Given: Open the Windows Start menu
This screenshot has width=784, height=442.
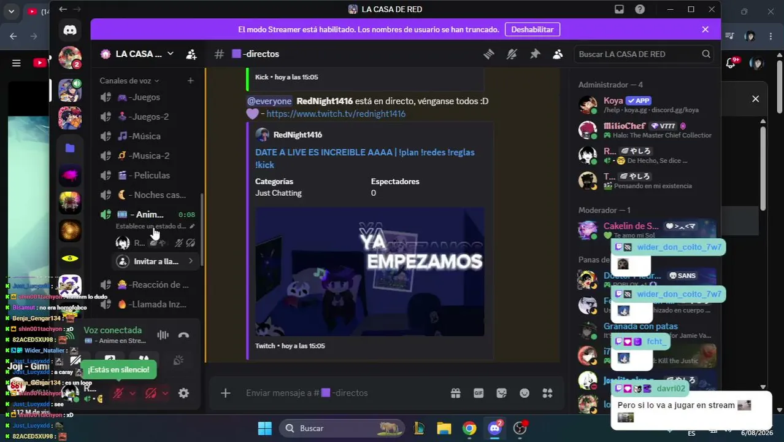Looking at the screenshot, I should coord(265,428).
